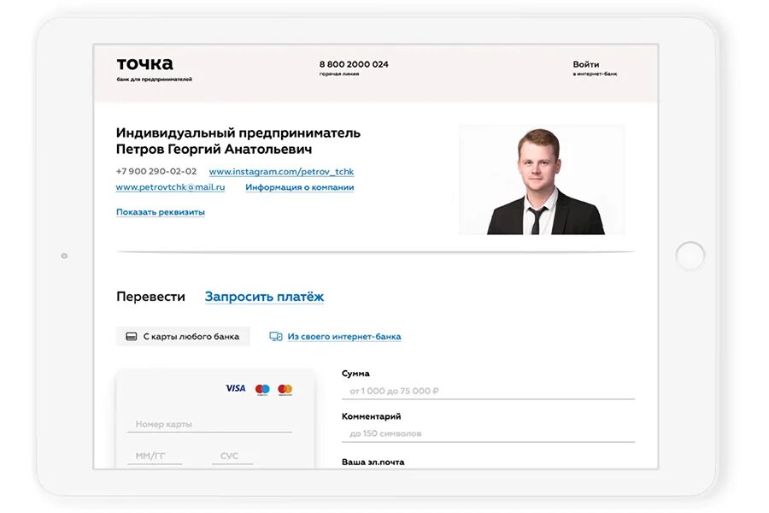The width and height of the screenshot is (769, 513).
Task: Expand 'Показать реквизиты' details
Action: 161,212
